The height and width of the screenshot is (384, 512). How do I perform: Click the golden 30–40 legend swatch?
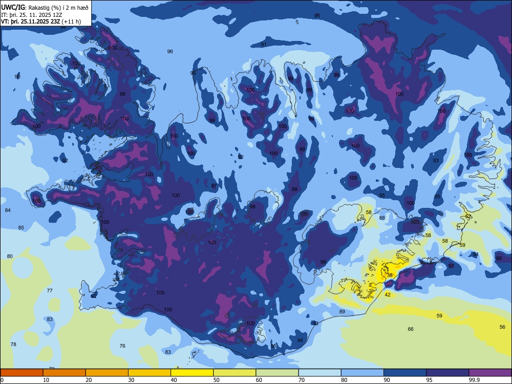tap(150, 373)
